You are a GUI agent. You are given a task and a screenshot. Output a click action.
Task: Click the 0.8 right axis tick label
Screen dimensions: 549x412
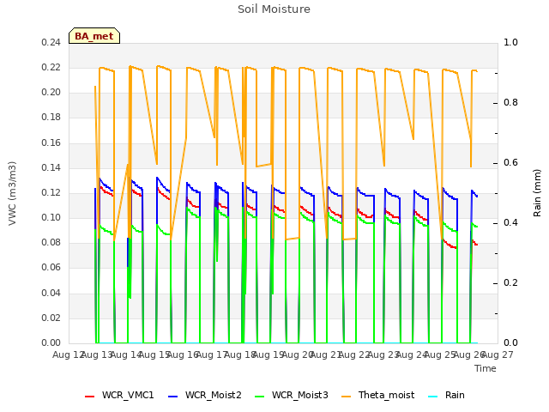[x=510, y=103]
